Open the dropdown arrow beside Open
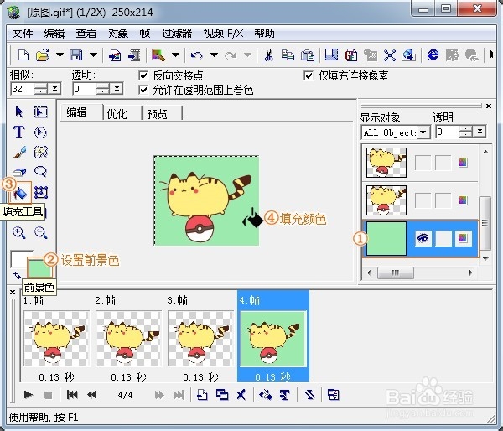Screen dimensions: 503x431 (60, 55)
